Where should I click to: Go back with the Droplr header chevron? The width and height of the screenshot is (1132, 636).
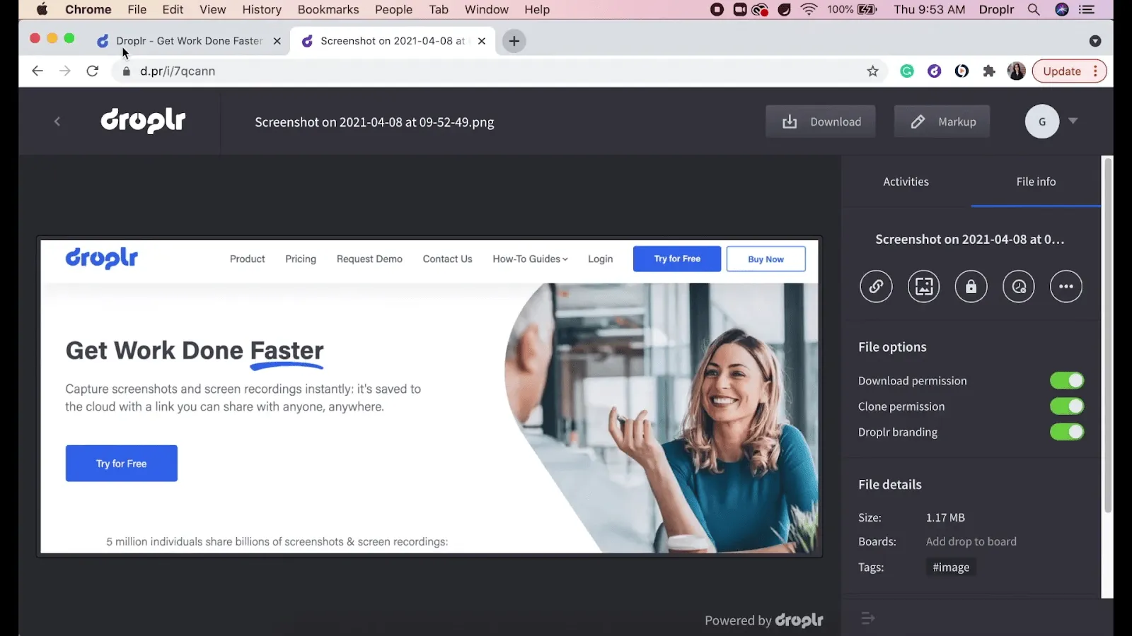[x=57, y=122]
